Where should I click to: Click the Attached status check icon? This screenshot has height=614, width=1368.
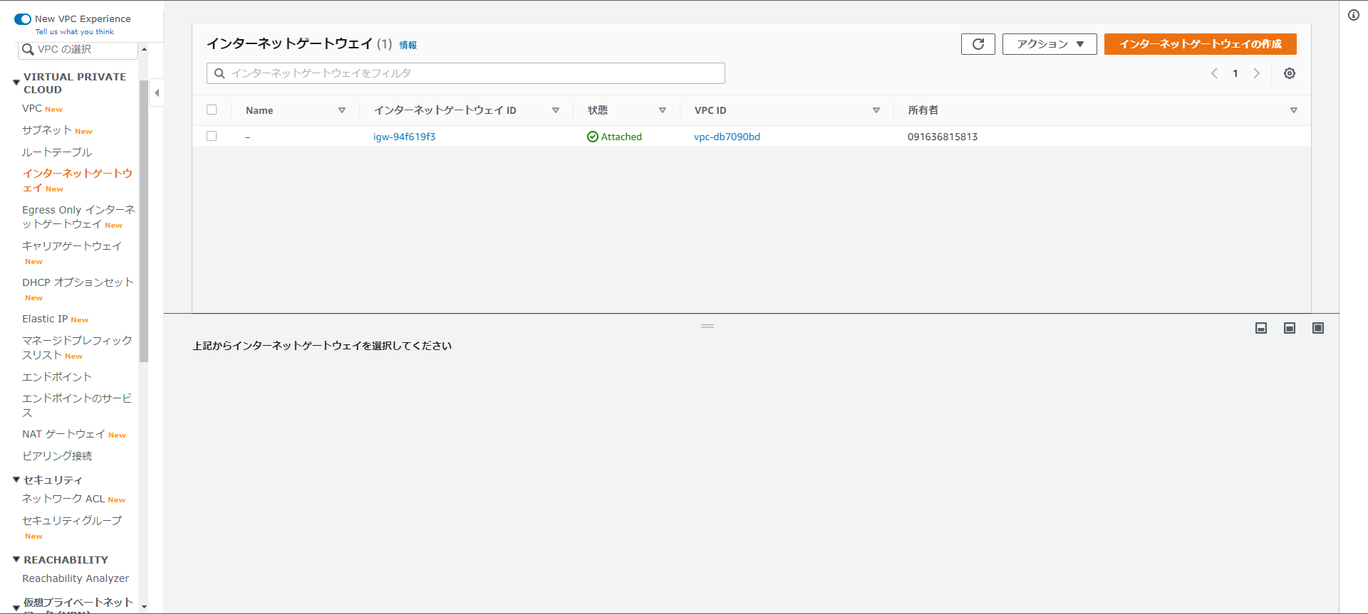[592, 137]
